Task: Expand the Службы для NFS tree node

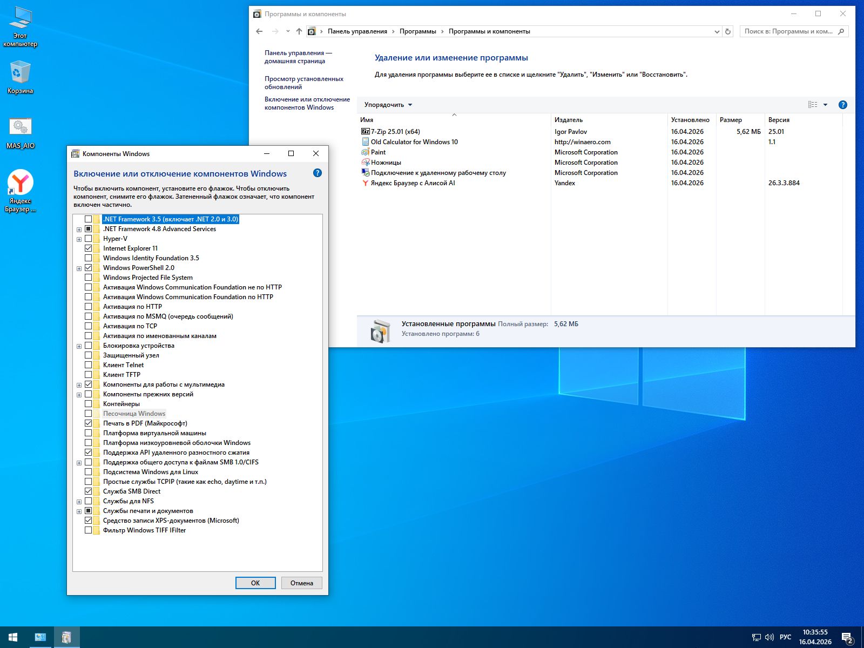Action: [x=79, y=502]
